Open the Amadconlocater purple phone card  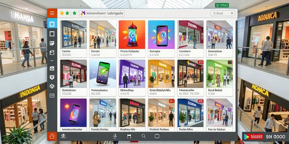[73, 115]
